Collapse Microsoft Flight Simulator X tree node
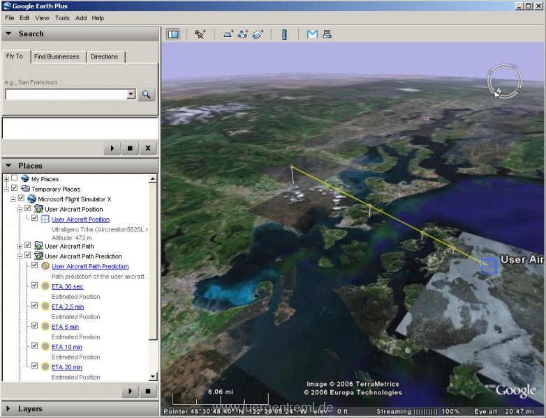 [x=13, y=199]
